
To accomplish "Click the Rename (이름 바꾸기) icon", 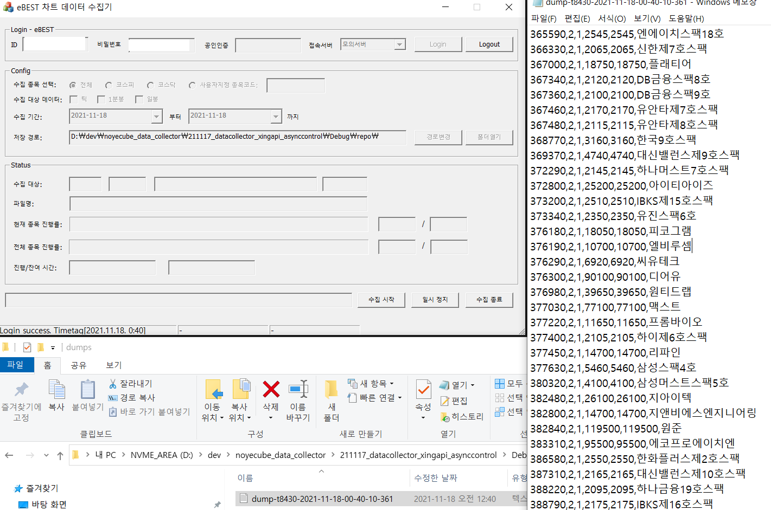I will (x=298, y=389).
